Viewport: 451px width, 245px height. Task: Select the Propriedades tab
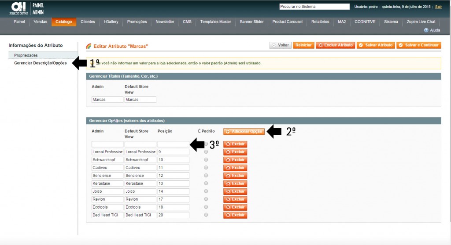43,55
